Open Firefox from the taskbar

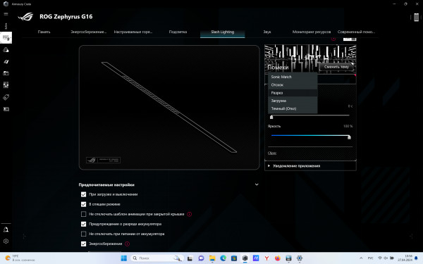[278, 258]
